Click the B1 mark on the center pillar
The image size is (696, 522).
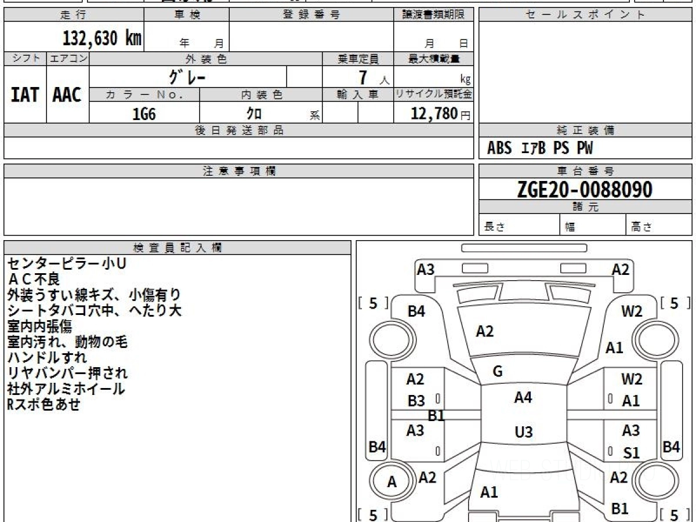(436, 415)
